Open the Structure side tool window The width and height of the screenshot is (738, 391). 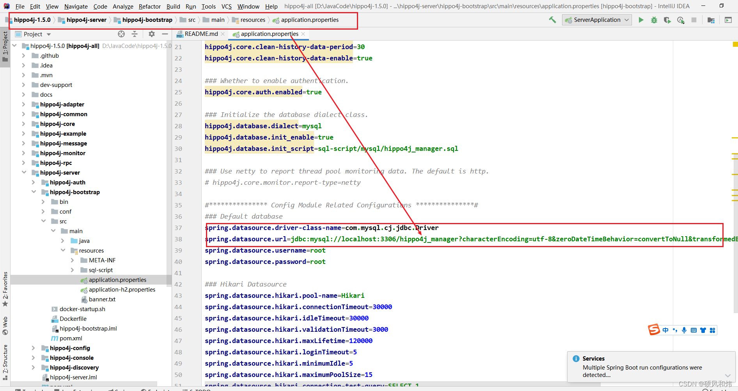point(5,363)
